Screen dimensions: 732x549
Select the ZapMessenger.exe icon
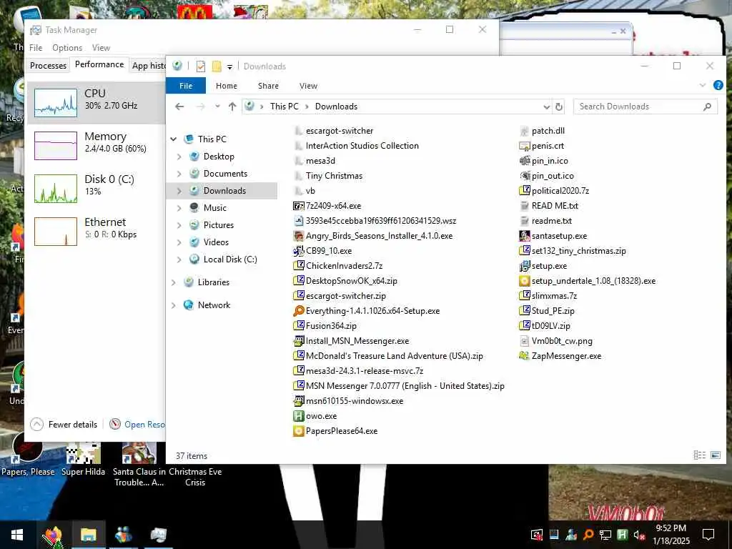point(524,356)
